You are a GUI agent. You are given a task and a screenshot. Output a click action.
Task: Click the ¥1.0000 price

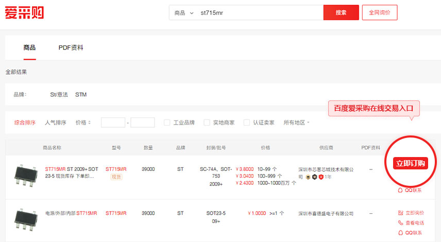(x=257, y=213)
